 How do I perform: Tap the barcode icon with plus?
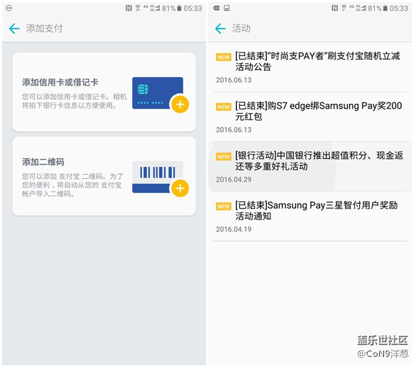click(160, 176)
